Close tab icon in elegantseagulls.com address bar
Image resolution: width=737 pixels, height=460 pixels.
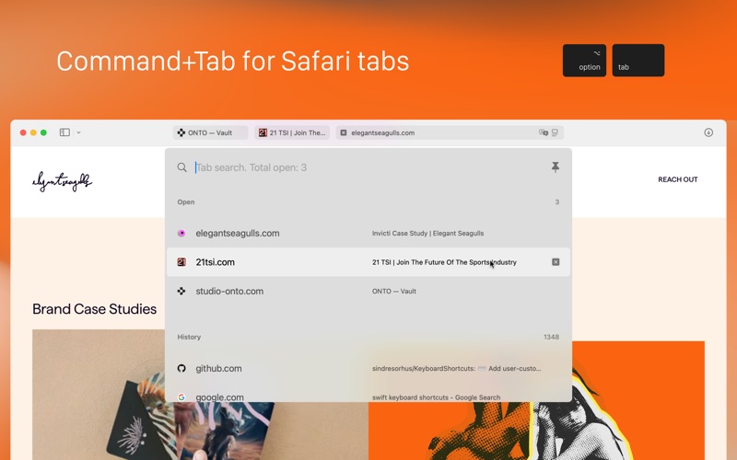tap(344, 132)
